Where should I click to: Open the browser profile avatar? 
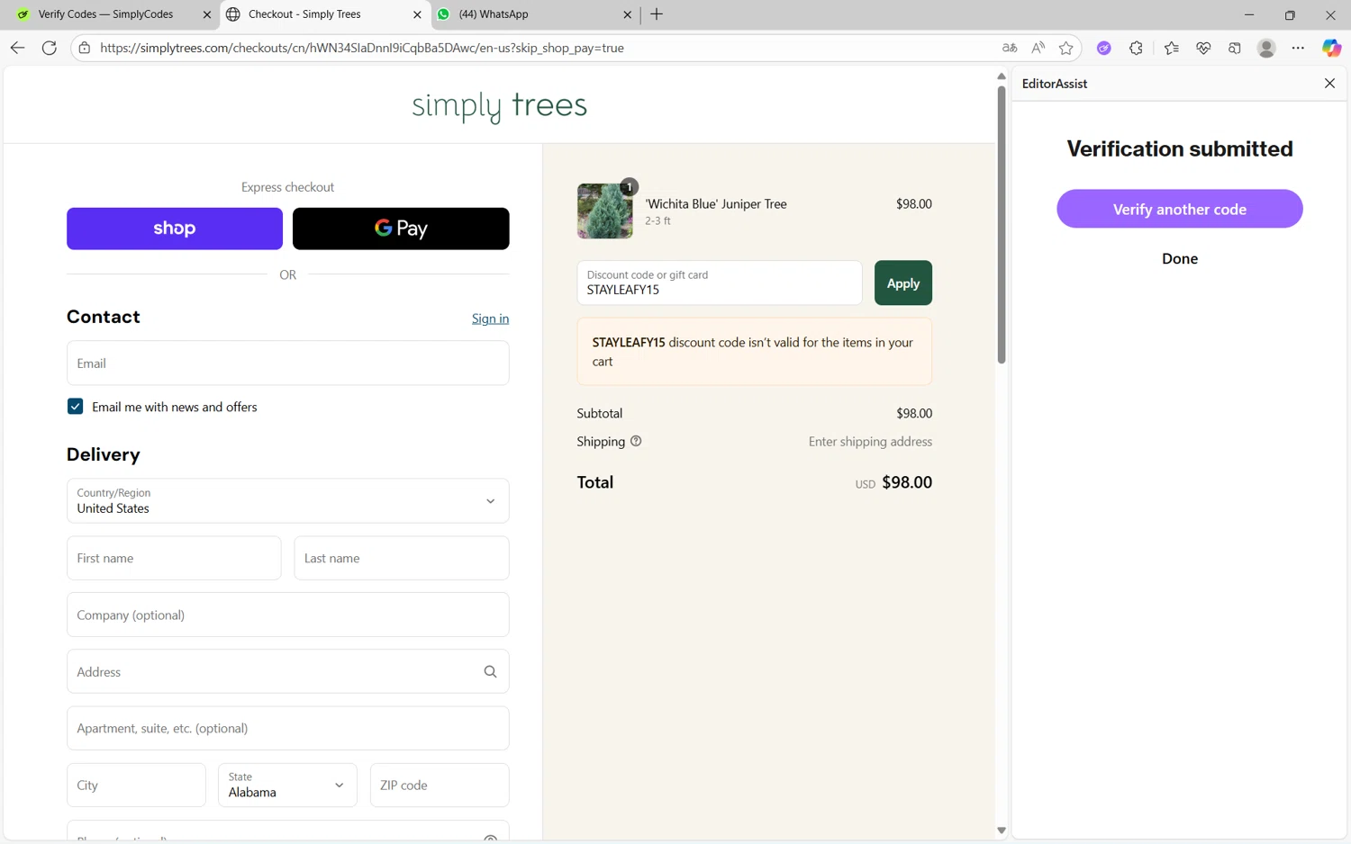tap(1266, 48)
